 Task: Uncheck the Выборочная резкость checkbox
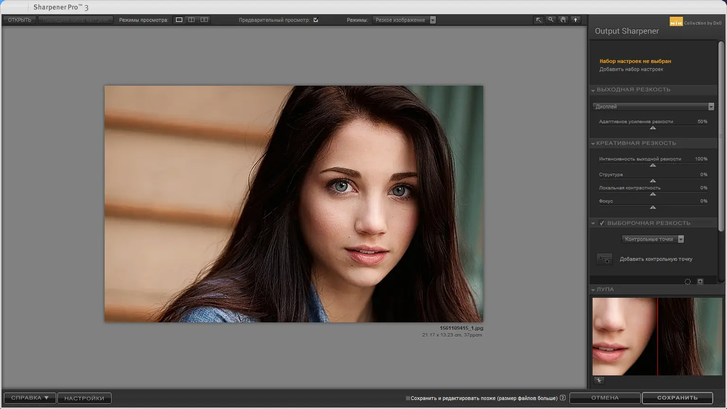pyautogui.click(x=602, y=223)
